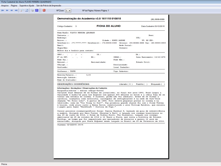Open the Nº Zoom dropdown
This screenshot has width=221, height=166.
[68, 11]
